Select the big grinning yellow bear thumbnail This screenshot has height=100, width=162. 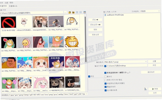(x=72, y=42)
